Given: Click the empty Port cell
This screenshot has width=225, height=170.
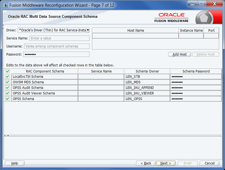Looking at the screenshot, I should coord(211,36).
